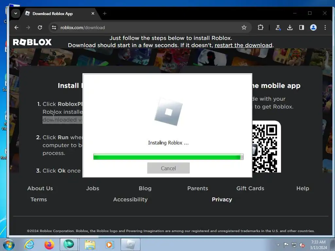View site information for roblox.com
The height and width of the screenshot is (251, 335).
click(x=54, y=27)
